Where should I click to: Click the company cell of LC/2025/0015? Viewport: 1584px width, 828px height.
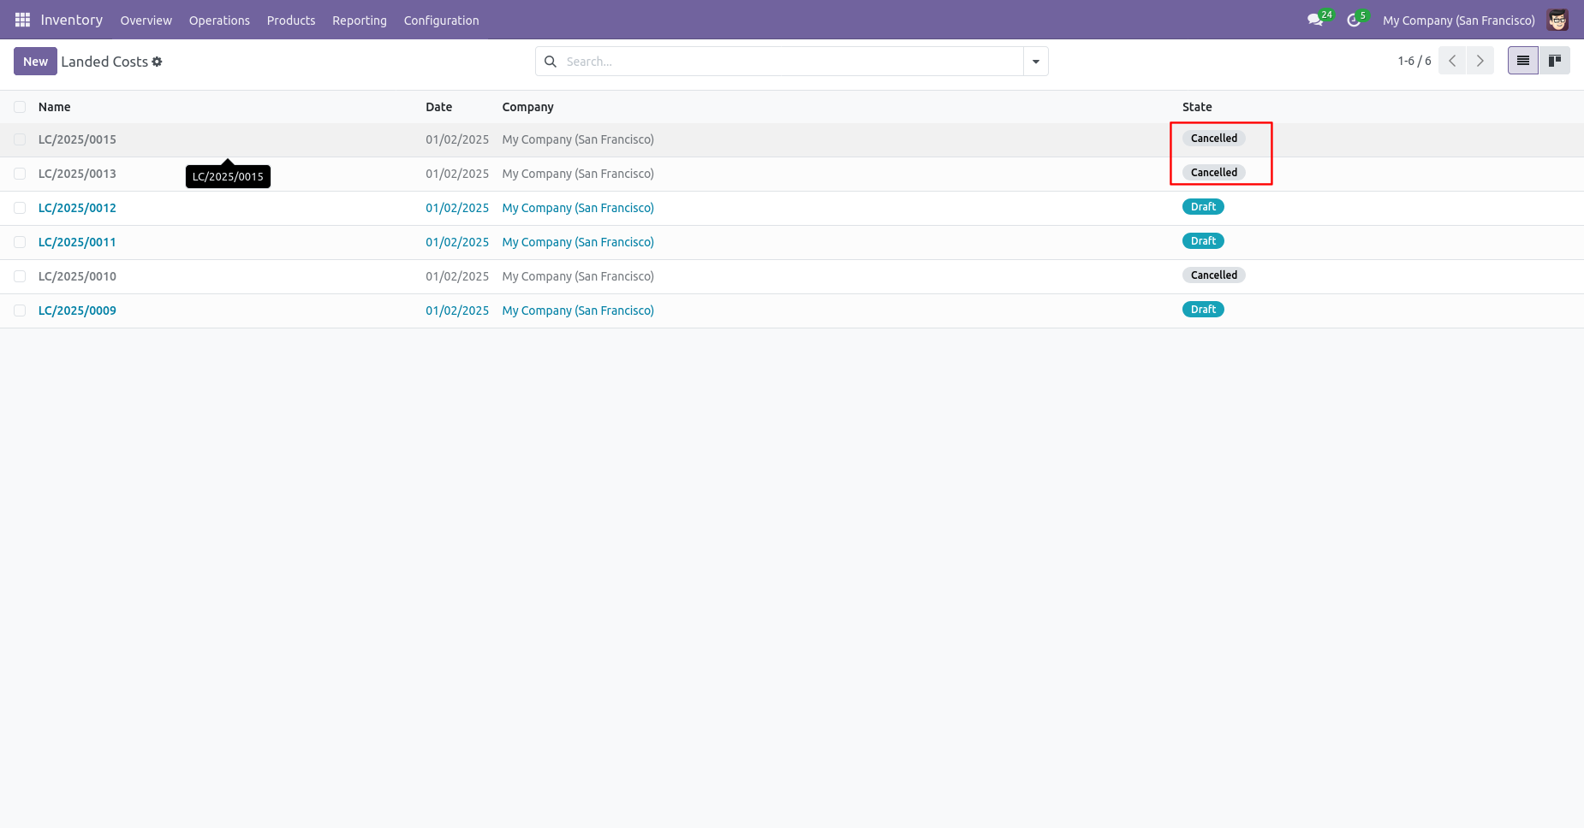coord(578,139)
